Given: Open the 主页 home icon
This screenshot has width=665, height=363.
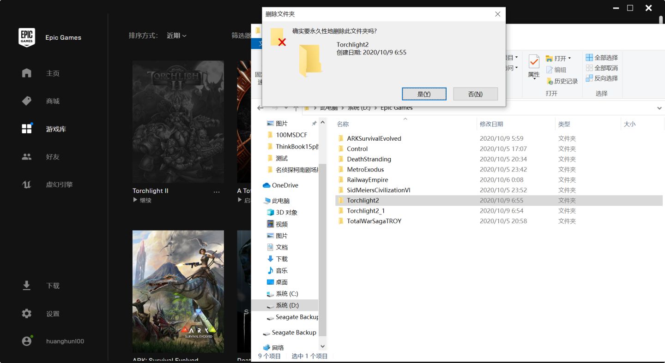Looking at the screenshot, I should 27,73.
